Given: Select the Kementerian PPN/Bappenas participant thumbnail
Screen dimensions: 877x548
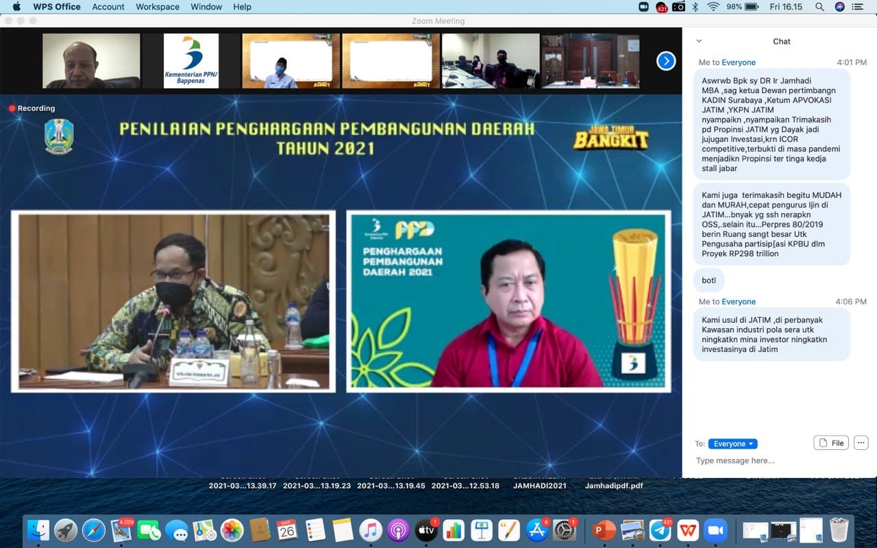Looking at the screenshot, I should 191,61.
